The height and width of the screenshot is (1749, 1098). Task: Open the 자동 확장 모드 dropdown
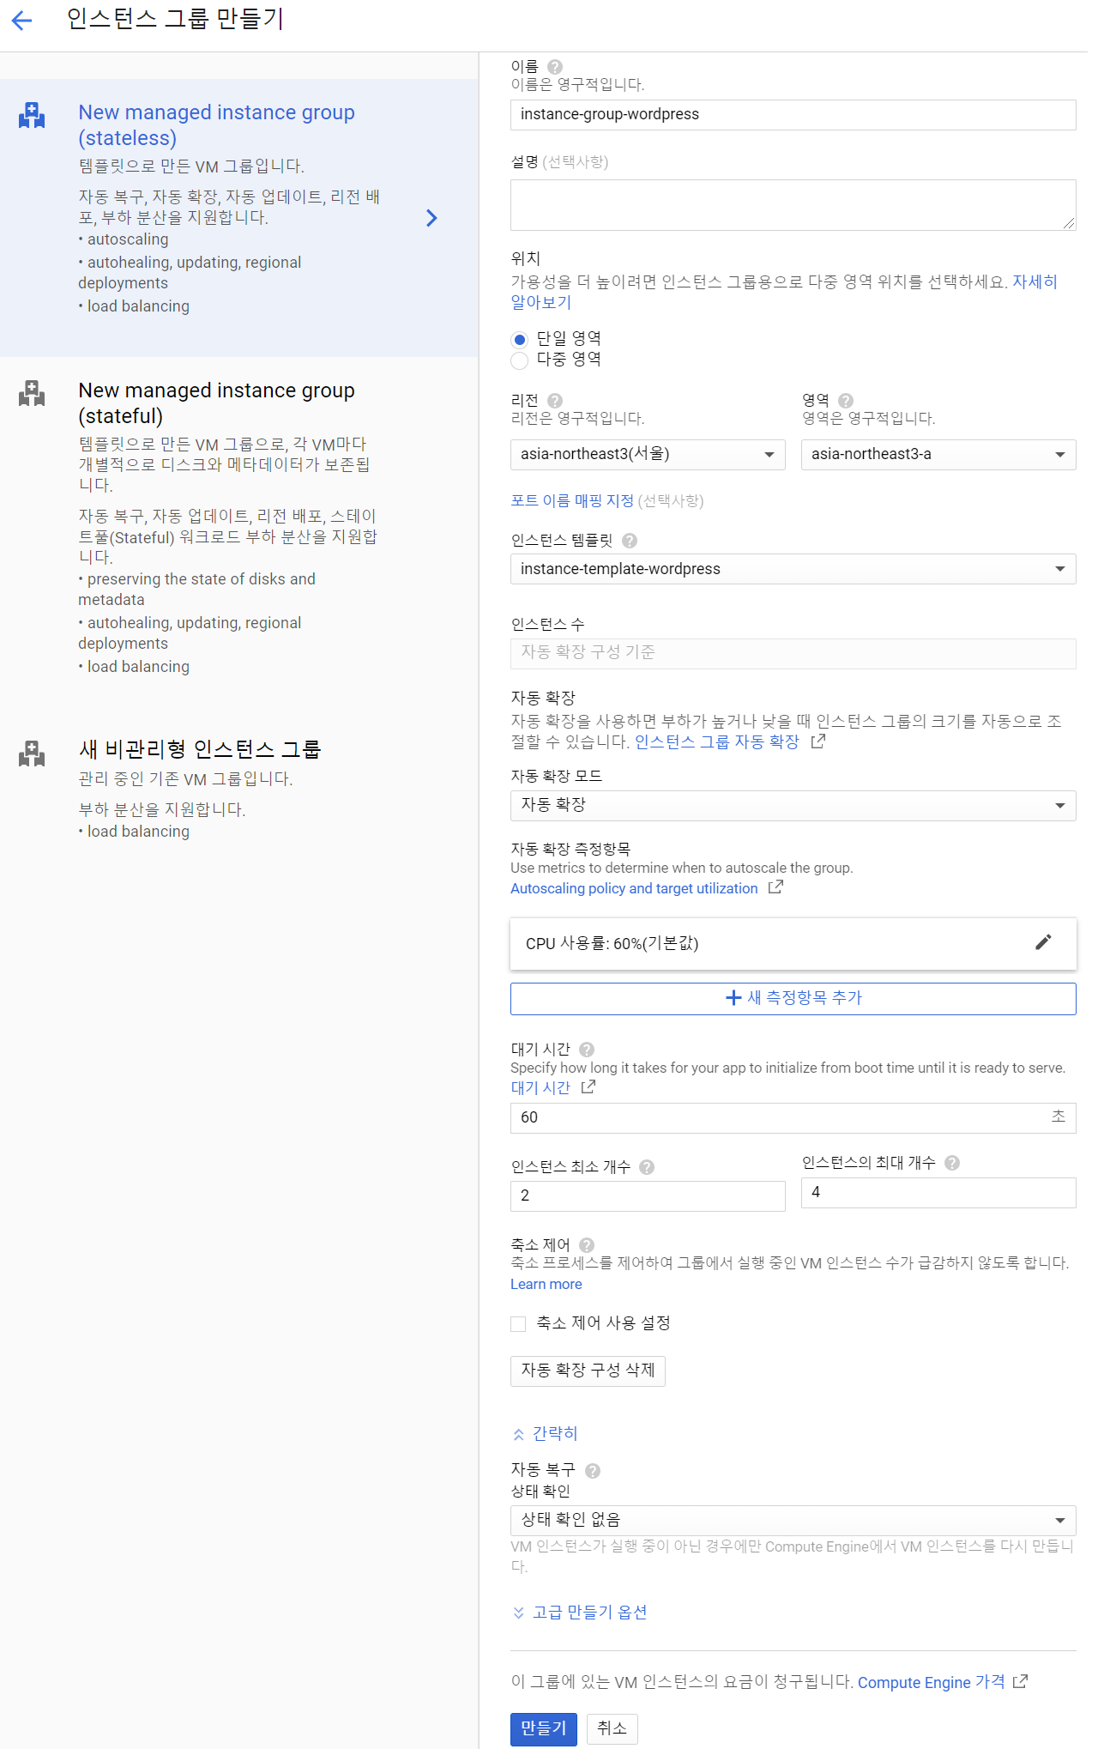[793, 806]
